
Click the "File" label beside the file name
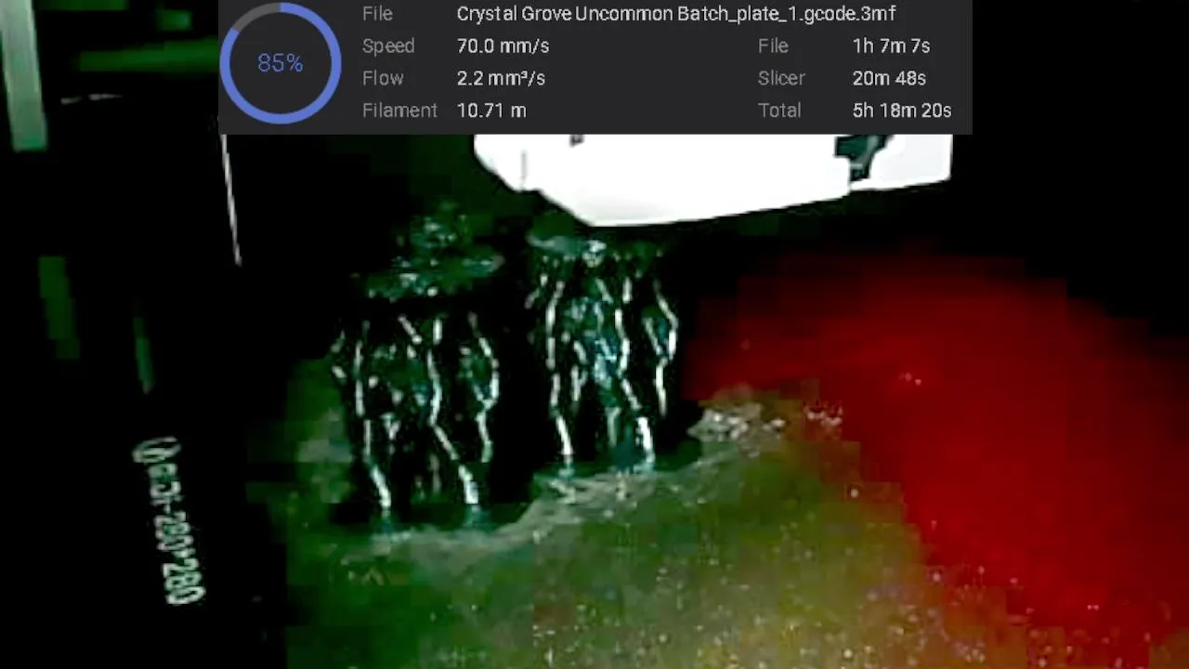pos(377,14)
